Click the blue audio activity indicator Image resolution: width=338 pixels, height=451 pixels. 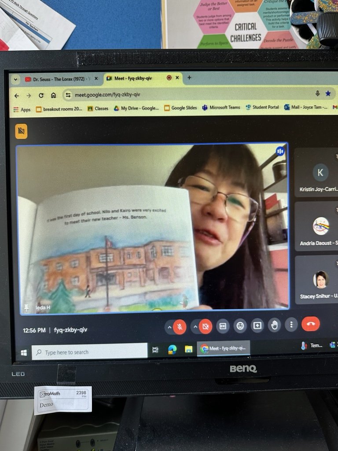coord(280,151)
